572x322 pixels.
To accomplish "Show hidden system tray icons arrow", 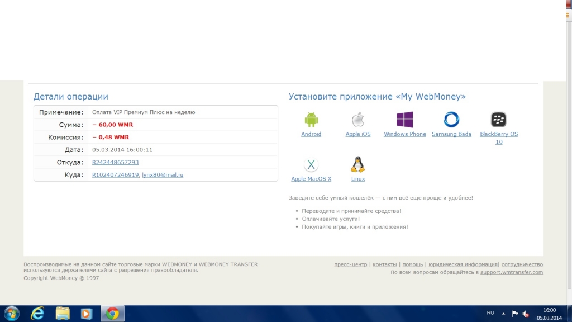I will point(503,314).
